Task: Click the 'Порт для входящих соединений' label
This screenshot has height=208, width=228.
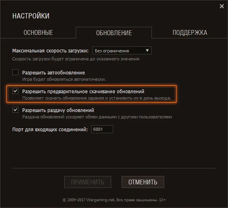Action: click(50, 130)
